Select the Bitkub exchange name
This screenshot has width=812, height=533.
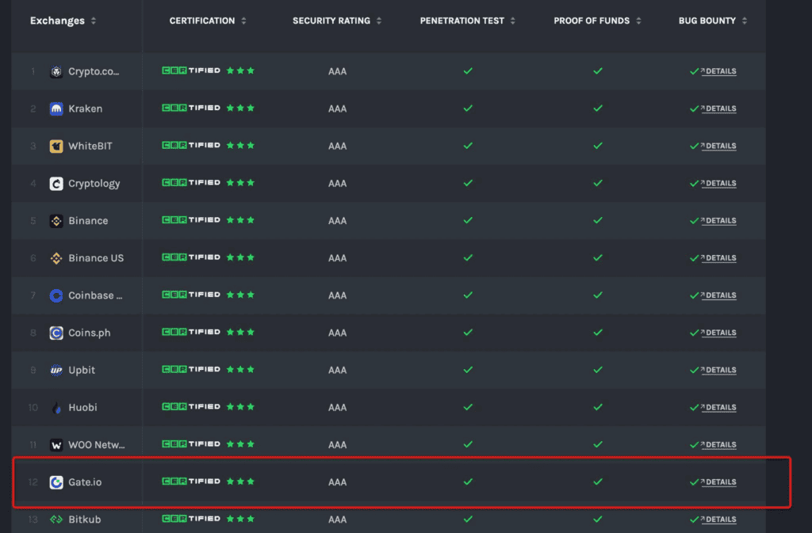(85, 520)
